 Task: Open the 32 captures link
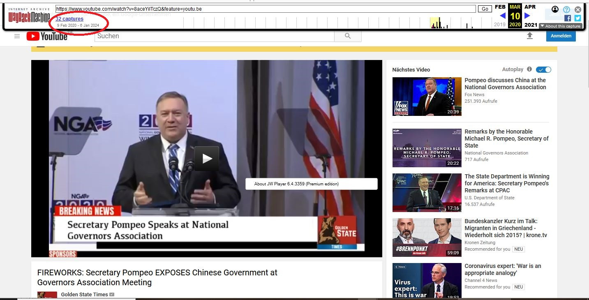click(x=69, y=19)
